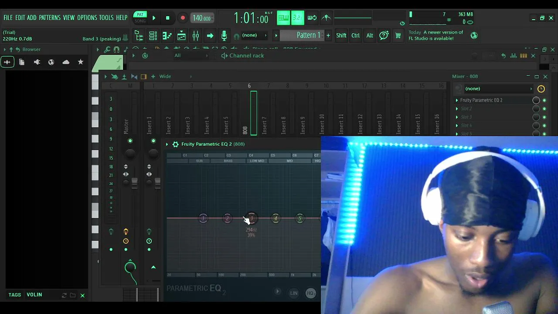Toggle the Insert 1 enable light
Image resolution: width=558 pixels, height=314 pixels.
pos(153,141)
